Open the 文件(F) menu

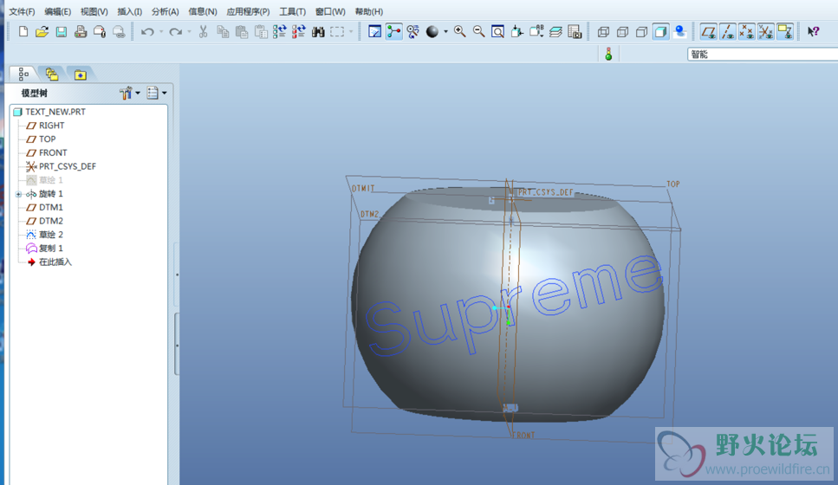22,12
